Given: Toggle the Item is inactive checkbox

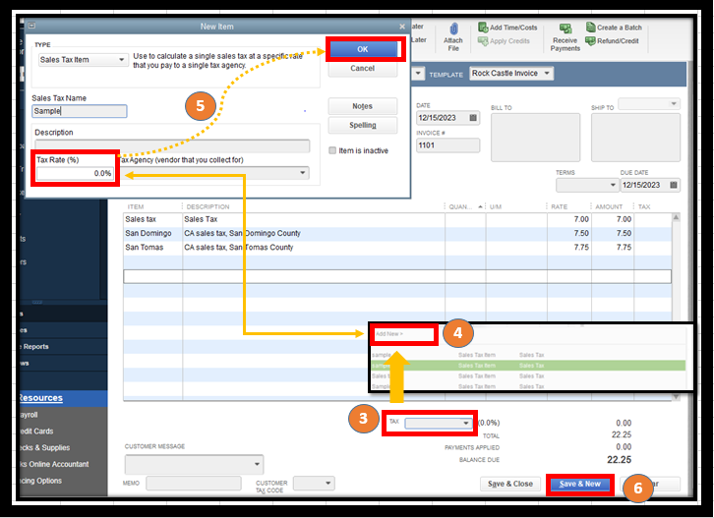Looking at the screenshot, I should [332, 150].
